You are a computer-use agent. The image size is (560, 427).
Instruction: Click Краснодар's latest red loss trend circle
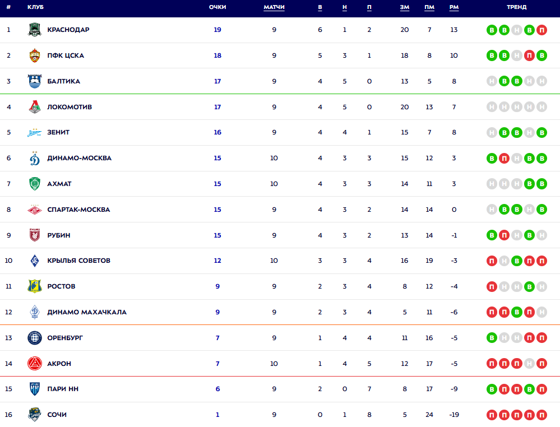pyautogui.click(x=542, y=30)
